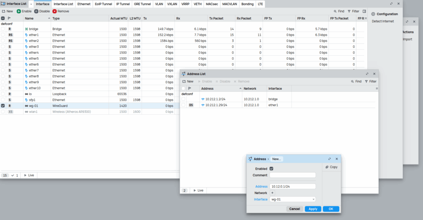
Task: Toggle side panel icon next to Interface Filter
Action: click(x=364, y=11)
